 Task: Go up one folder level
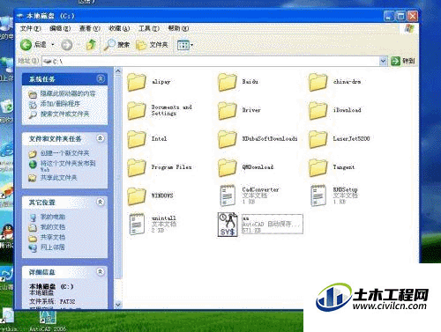[91, 45]
